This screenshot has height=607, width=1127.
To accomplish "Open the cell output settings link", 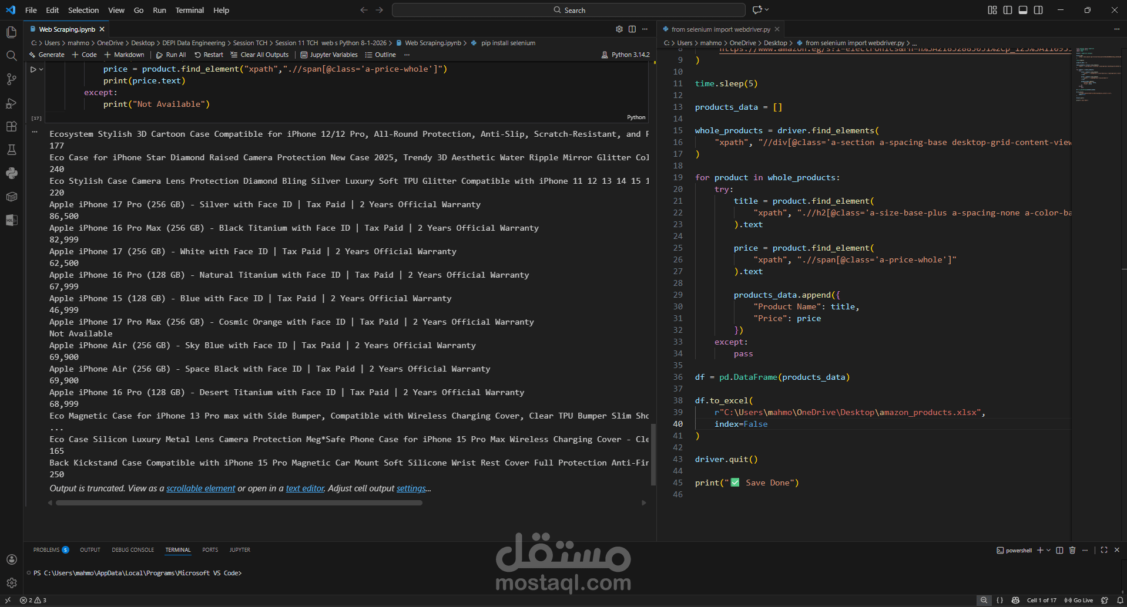I will coord(411,488).
